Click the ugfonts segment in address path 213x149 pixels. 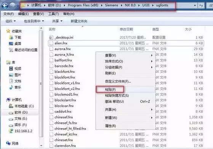pos(162,5)
